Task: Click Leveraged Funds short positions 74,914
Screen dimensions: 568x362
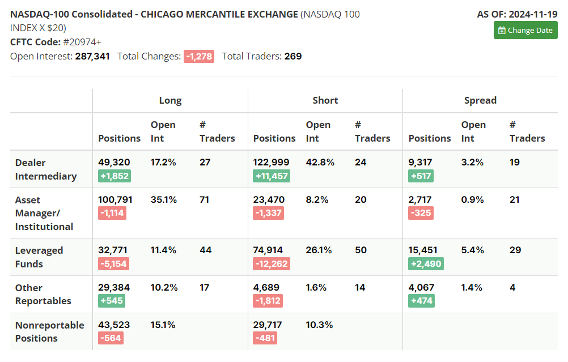Action: 268,250
